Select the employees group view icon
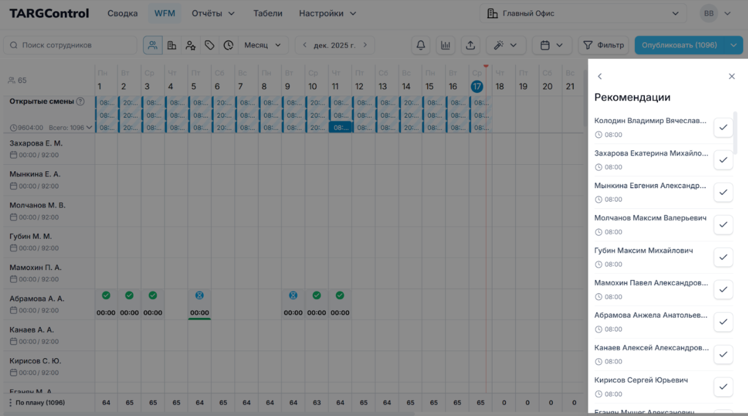This screenshot has width=748, height=416. click(x=153, y=45)
